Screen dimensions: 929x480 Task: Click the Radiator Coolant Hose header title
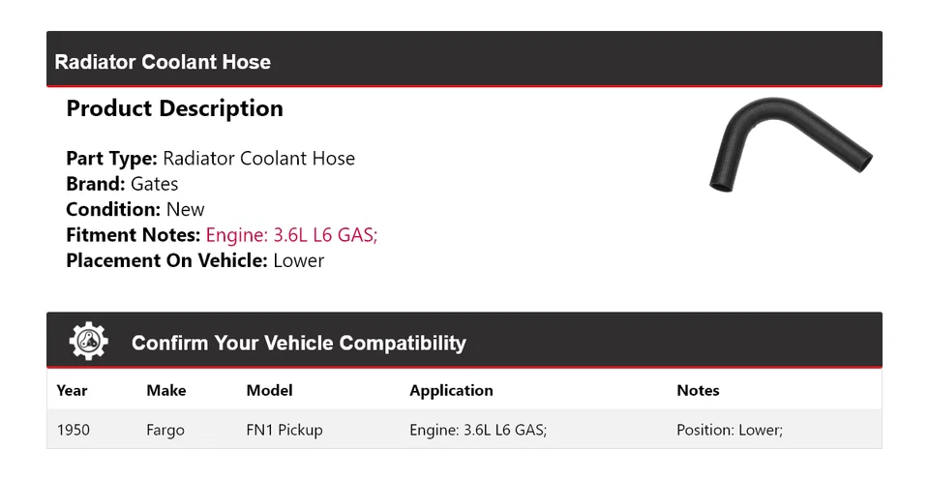click(x=163, y=62)
